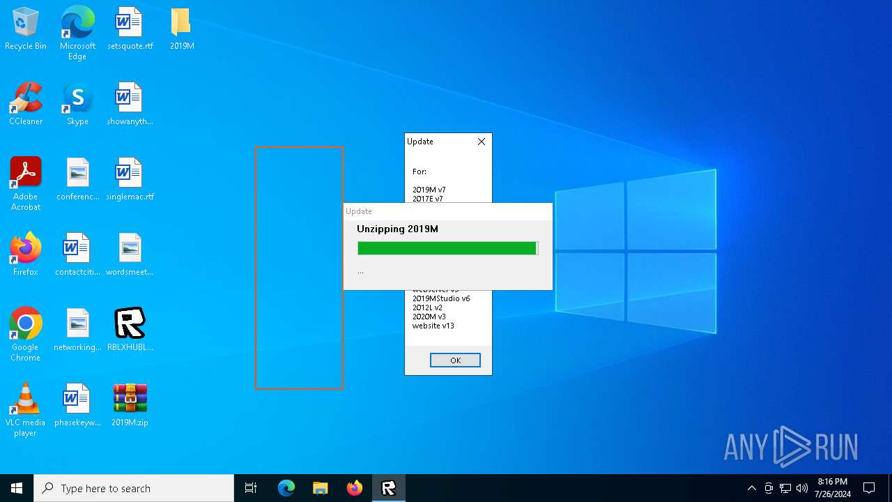Select the singlemac.rtf document icon
This screenshot has height=502, width=892.
point(130,179)
